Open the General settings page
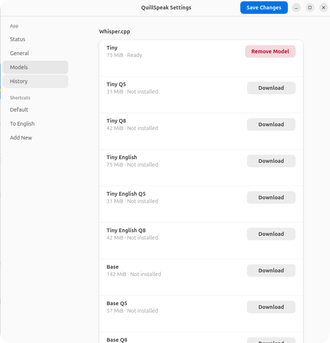The width and height of the screenshot is (330, 343). point(35,53)
